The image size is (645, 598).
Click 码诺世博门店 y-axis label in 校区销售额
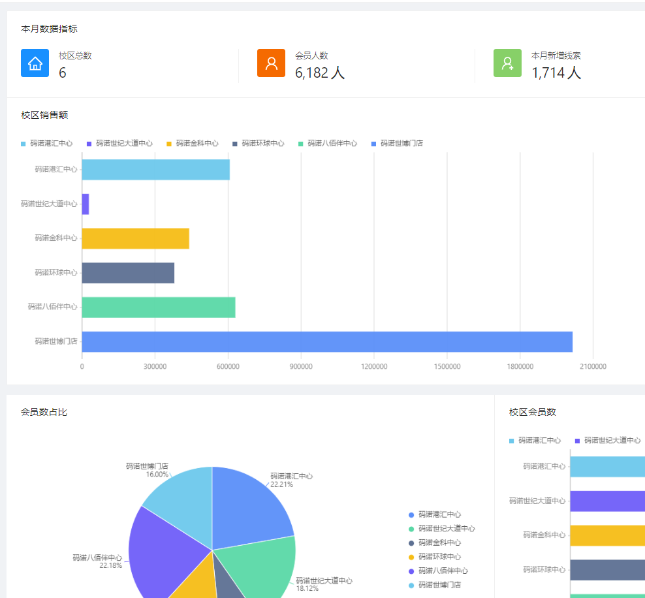pos(56,341)
